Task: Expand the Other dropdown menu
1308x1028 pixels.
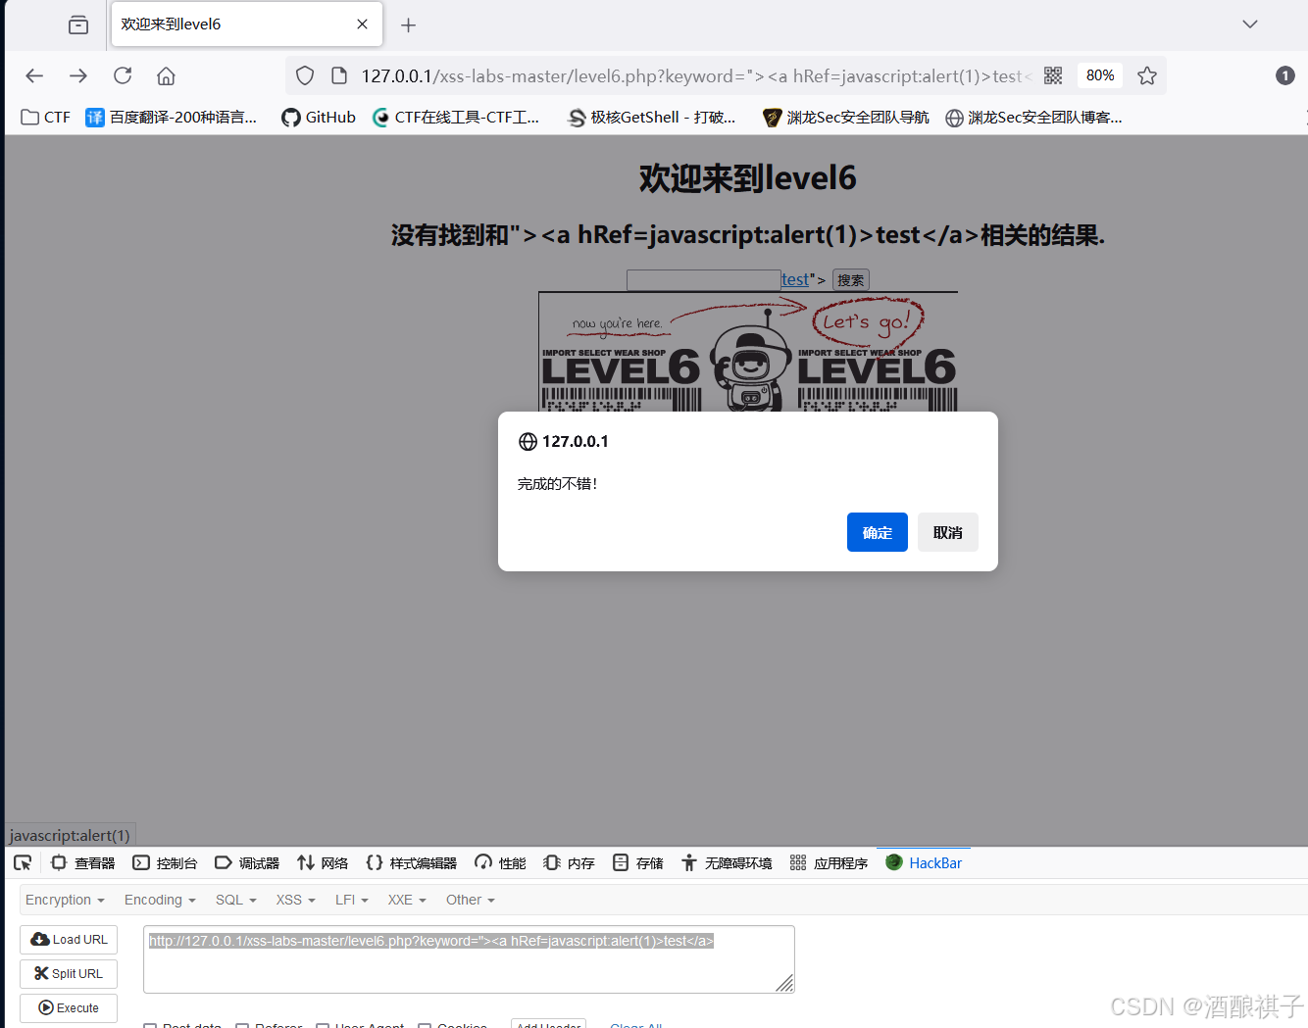Action: click(x=471, y=900)
